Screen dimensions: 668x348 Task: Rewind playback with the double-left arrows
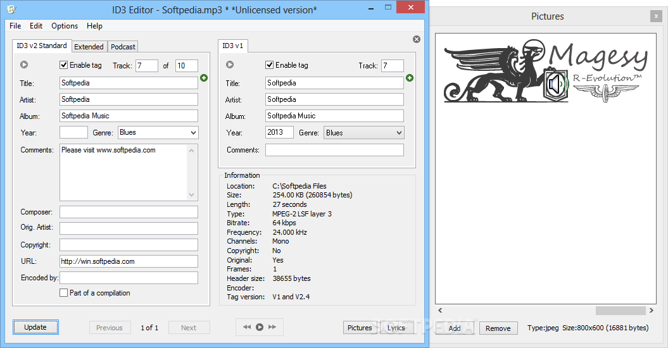pos(247,327)
